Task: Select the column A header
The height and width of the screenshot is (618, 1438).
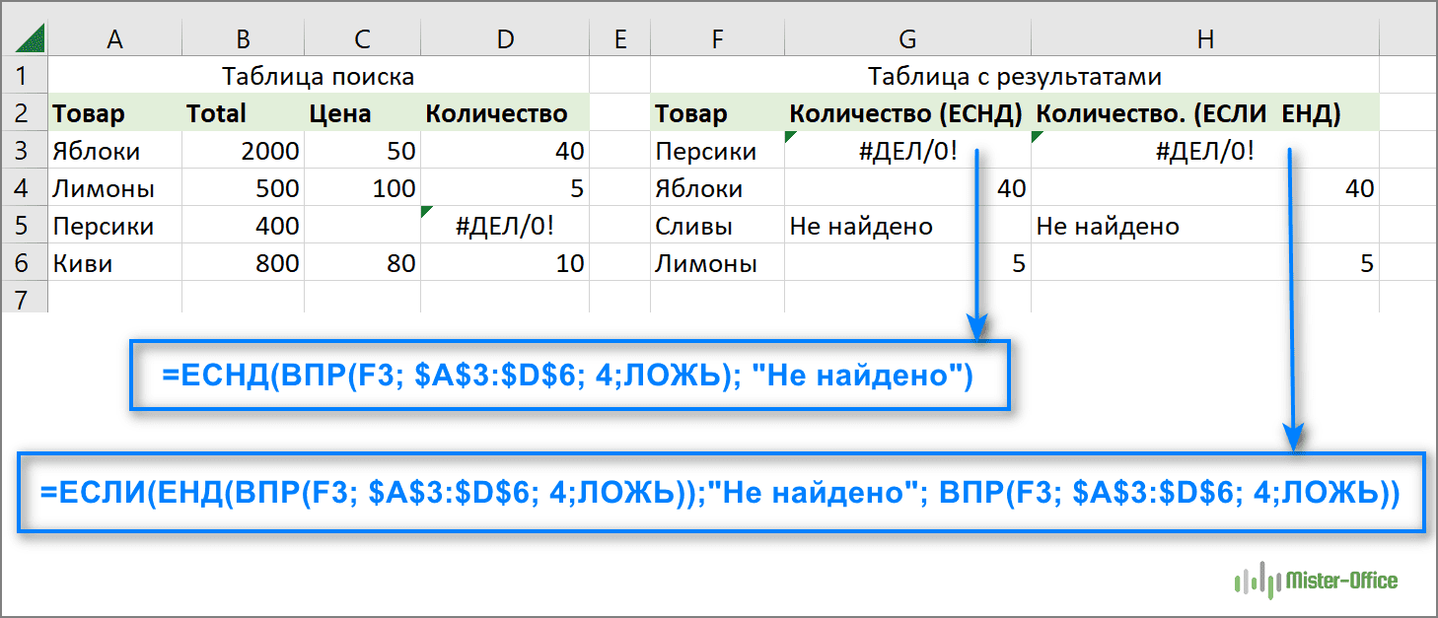Action: coord(114,37)
